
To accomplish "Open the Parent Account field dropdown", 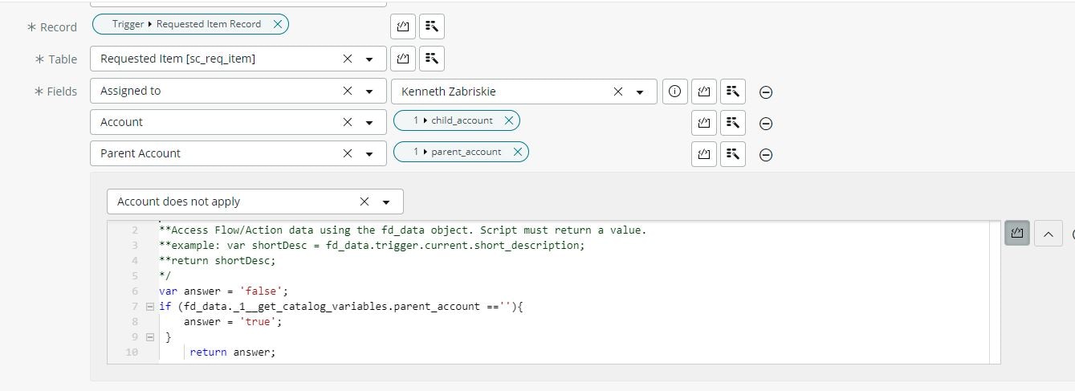I will [369, 154].
